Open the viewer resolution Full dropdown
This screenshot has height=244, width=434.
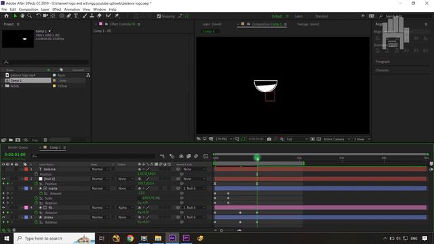297,139
